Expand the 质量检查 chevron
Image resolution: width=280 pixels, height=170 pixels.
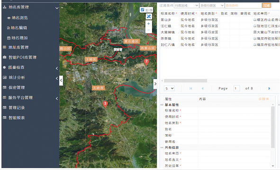click(57, 68)
